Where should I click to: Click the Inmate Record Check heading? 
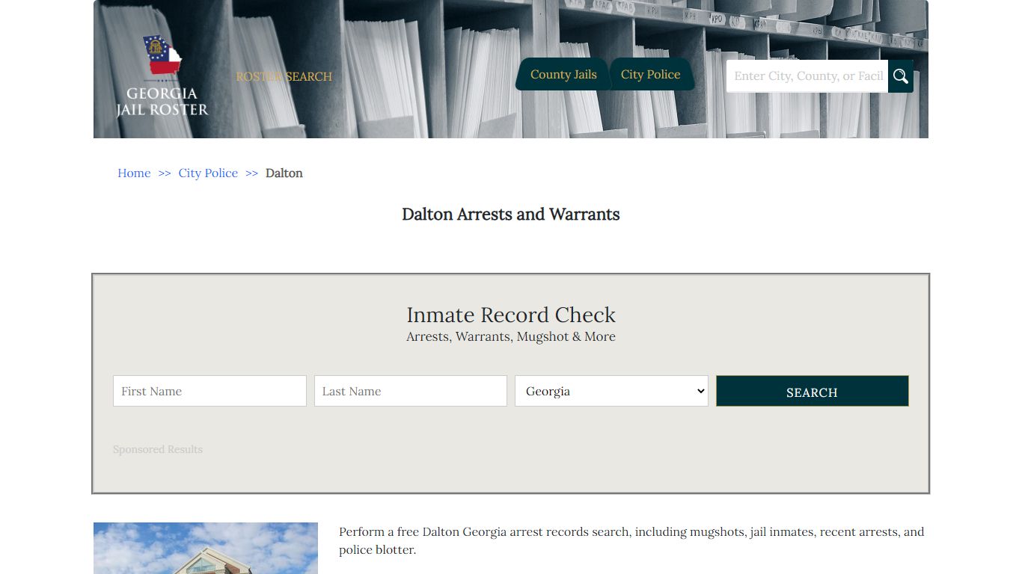click(511, 315)
